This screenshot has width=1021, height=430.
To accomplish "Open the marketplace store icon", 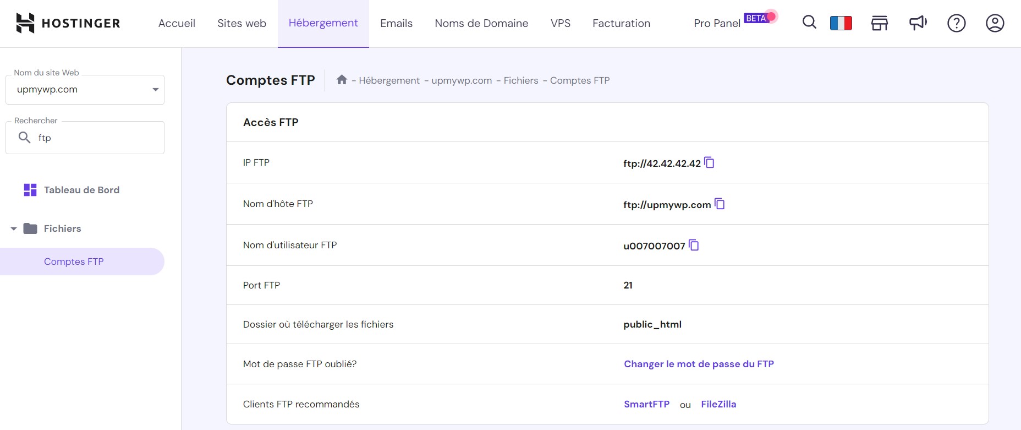I will pos(880,23).
